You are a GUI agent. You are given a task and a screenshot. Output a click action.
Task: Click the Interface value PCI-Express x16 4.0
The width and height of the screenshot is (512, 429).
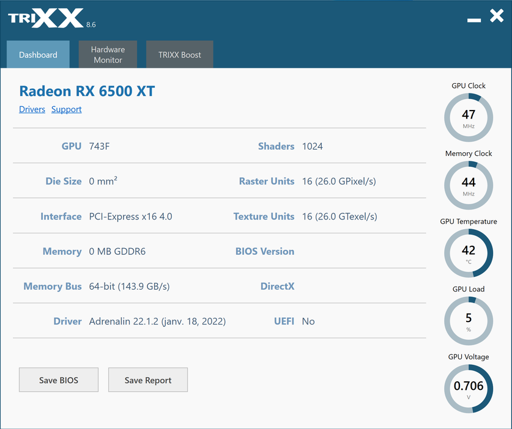coord(131,216)
